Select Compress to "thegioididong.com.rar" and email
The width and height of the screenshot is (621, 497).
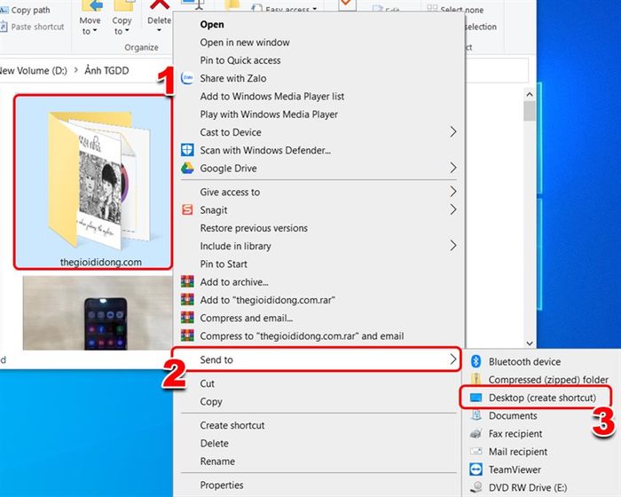(319, 336)
